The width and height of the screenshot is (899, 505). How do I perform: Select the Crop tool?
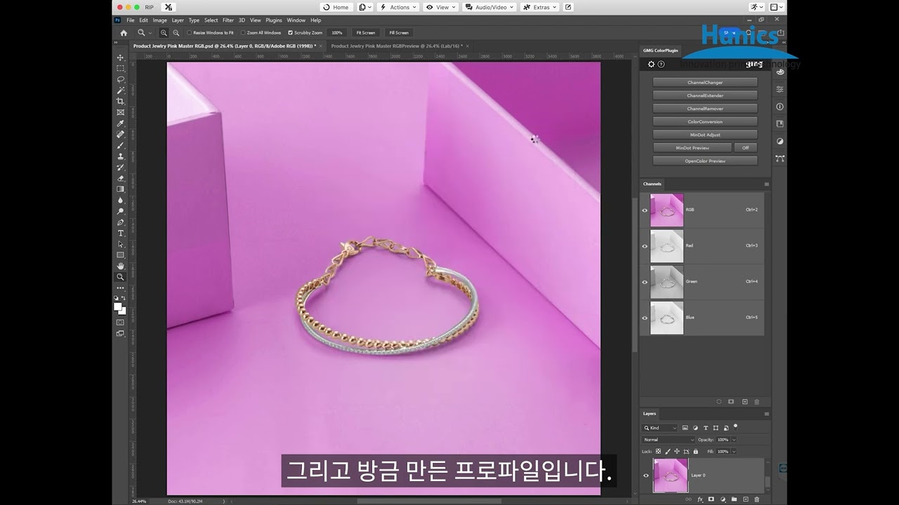click(x=120, y=101)
